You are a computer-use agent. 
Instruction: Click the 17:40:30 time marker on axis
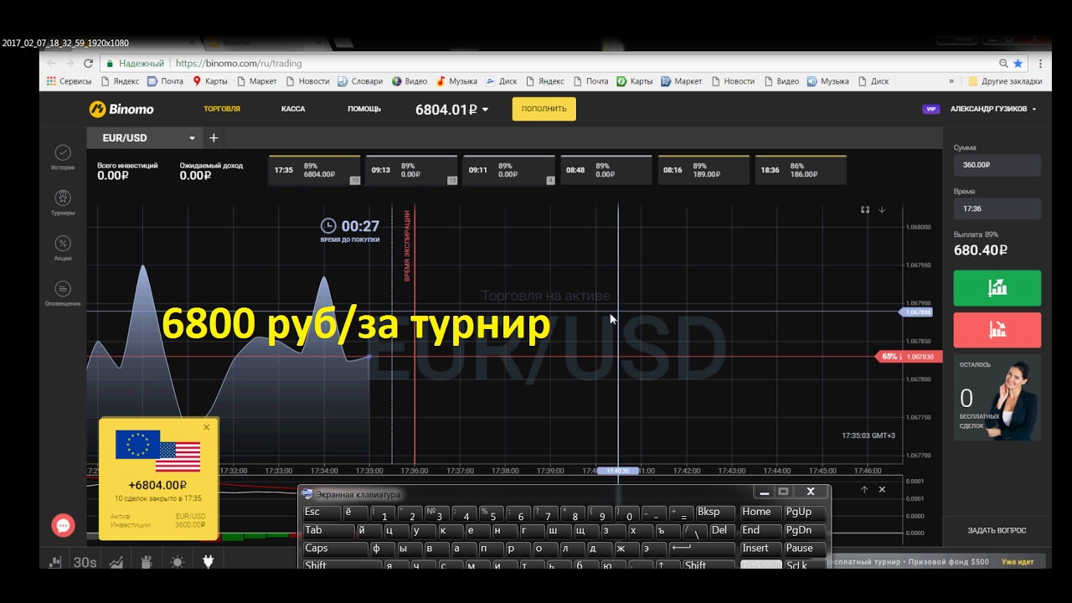click(618, 471)
